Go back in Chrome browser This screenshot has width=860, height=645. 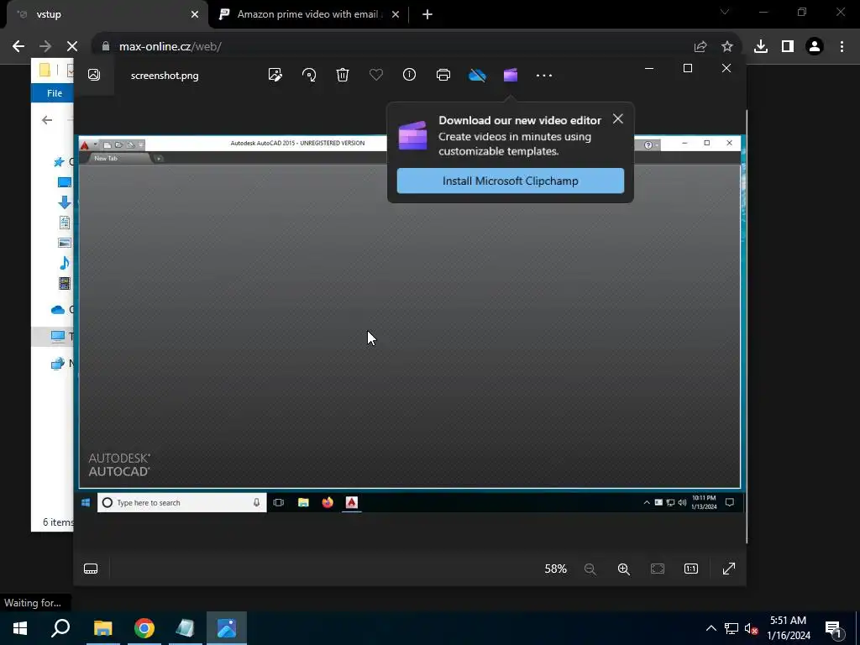click(18, 47)
